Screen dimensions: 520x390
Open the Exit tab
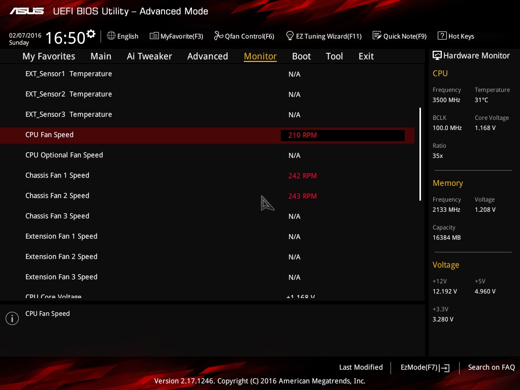pyautogui.click(x=366, y=56)
